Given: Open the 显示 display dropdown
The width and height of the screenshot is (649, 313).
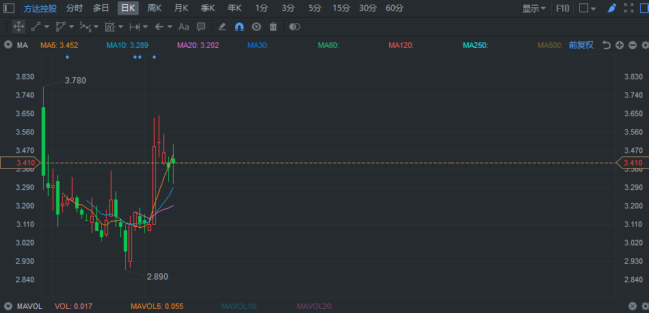Looking at the screenshot, I should (533, 8).
